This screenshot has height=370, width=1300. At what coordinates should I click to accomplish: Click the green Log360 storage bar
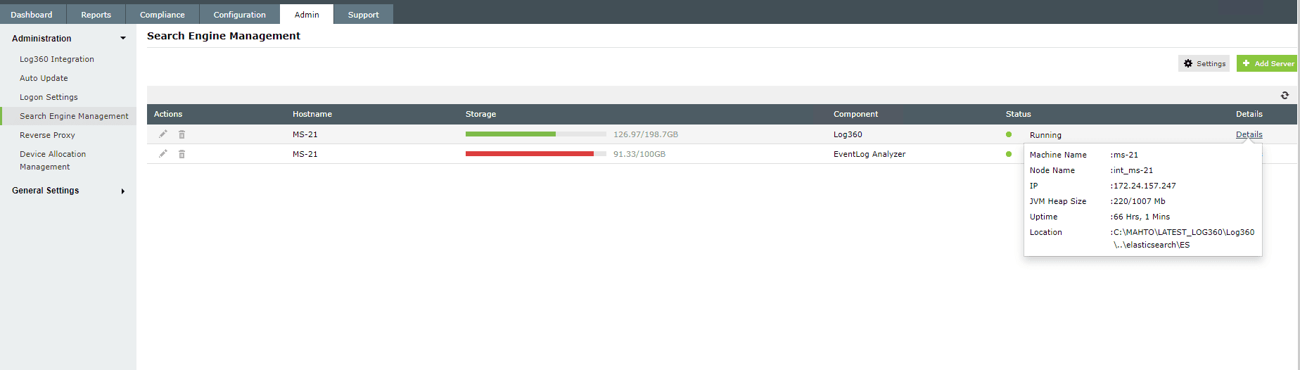(511, 134)
